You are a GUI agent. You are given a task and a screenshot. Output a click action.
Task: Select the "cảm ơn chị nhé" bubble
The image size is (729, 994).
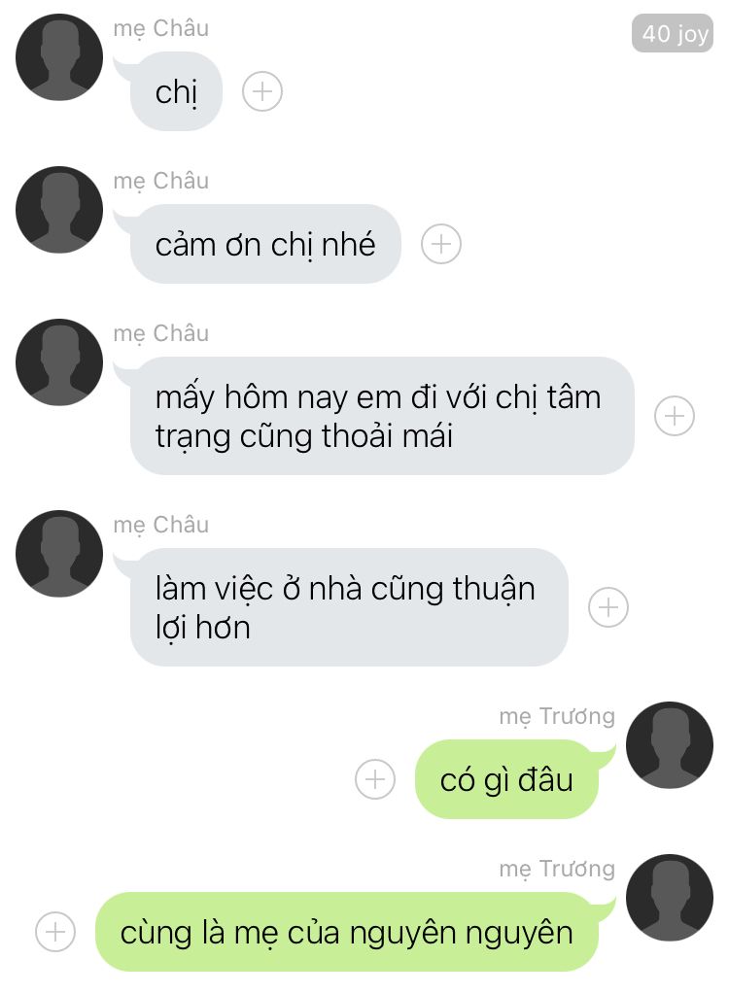(265, 244)
